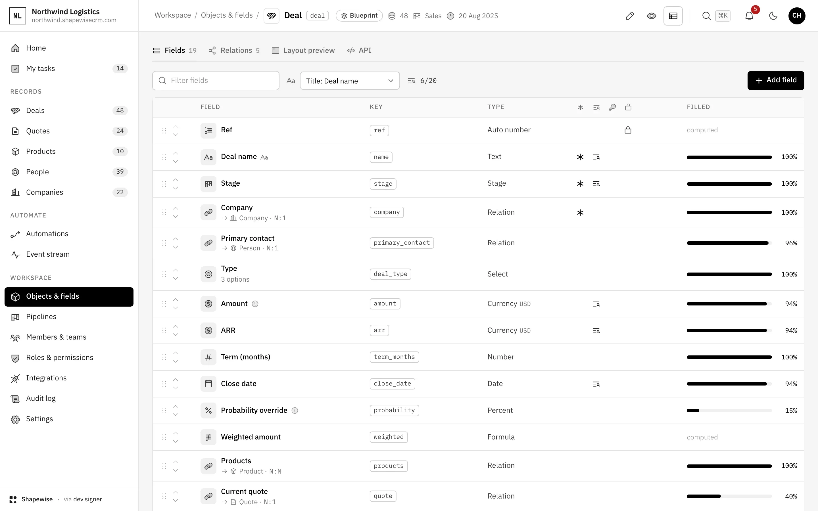
Task: Toggle the eye preview icon in header
Action: click(x=651, y=16)
